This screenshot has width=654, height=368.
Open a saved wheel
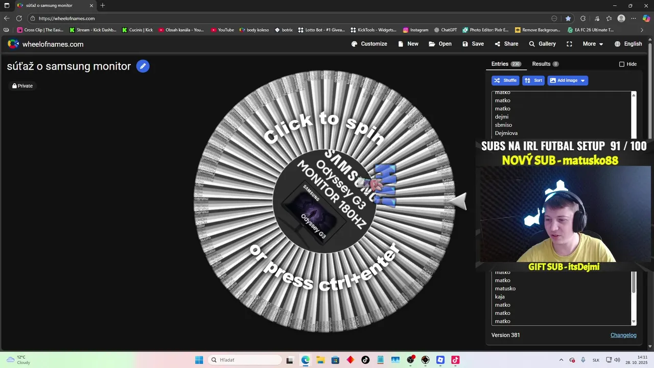point(440,44)
